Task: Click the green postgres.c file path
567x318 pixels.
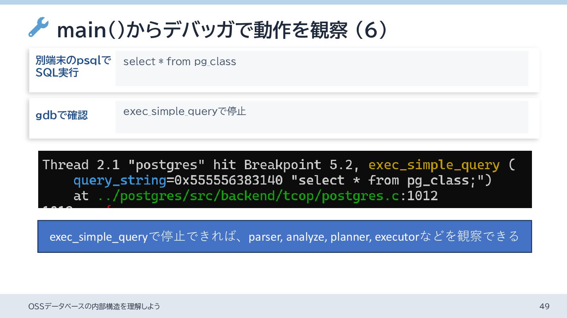Action: coord(248,196)
